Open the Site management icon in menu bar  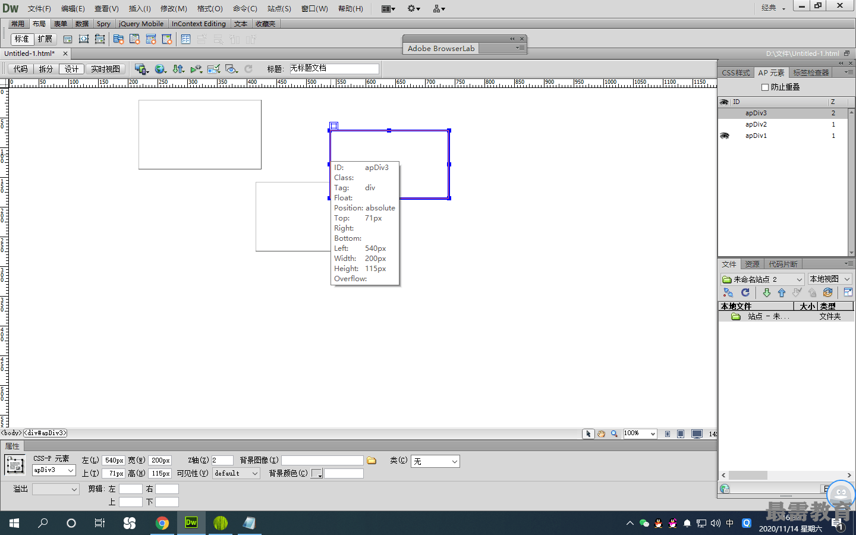[x=439, y=8]
